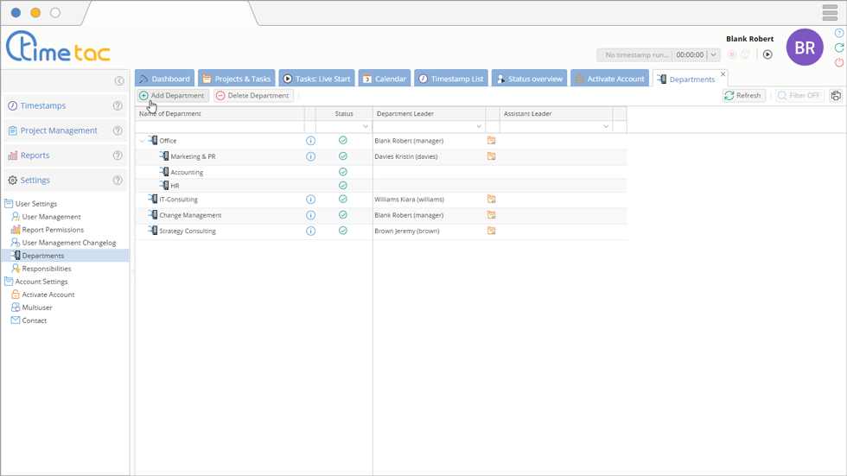Click the info icon for Marketing & PR
Viewport: 847px width, 476px height.
click(x=310, y=156)
